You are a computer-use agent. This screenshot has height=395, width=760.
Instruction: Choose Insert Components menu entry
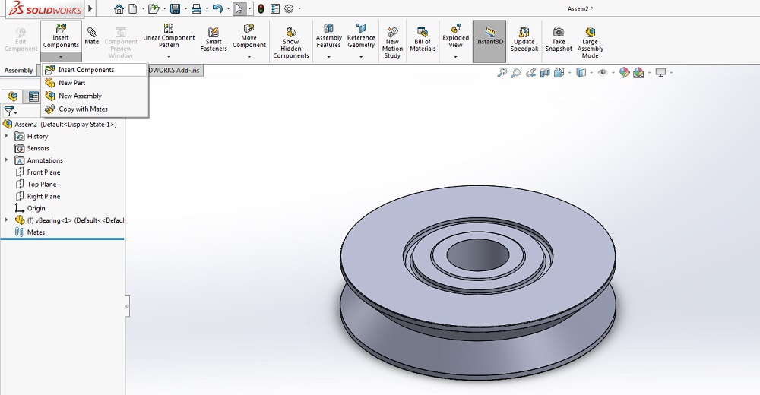(x=94, y=70)
